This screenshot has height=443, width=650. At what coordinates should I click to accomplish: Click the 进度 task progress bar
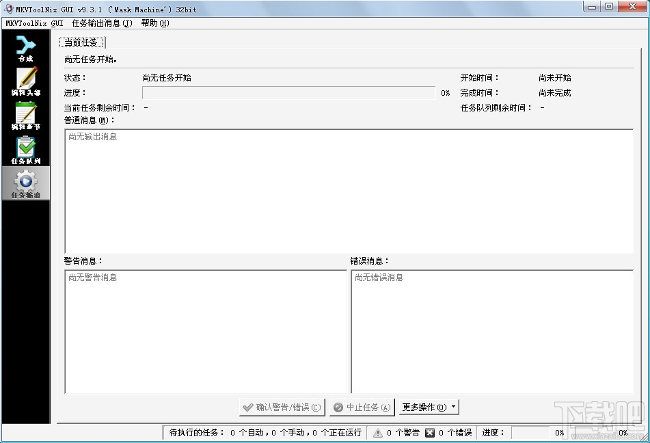click(x=287, y=92)
